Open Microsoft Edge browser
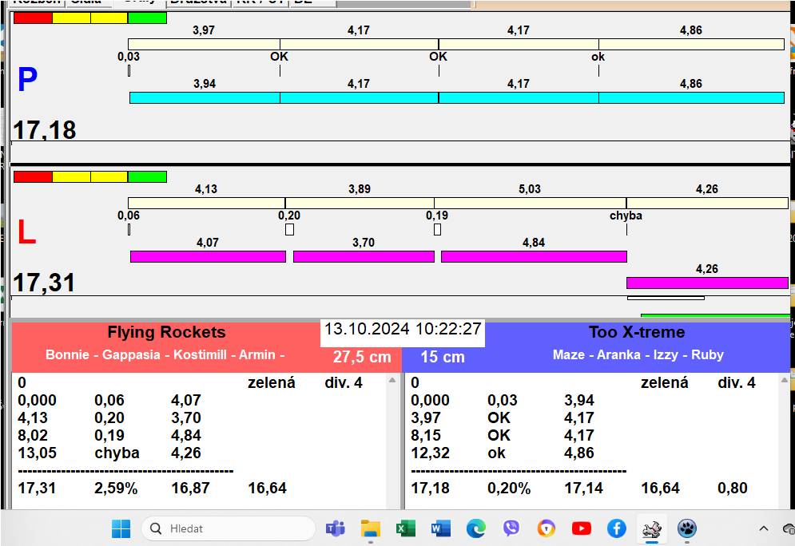795x546 pixels. pos(476,528)
